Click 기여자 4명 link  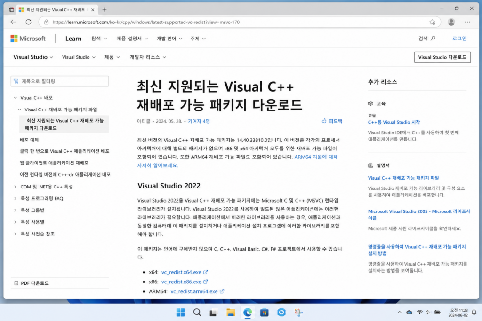pyautogui.click(x=199, y=121)
